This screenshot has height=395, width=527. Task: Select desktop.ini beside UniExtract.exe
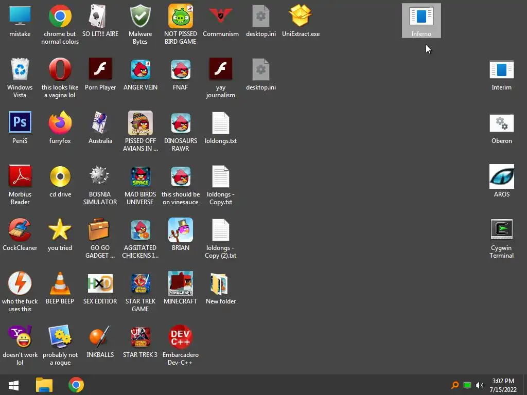click(261, 16)
